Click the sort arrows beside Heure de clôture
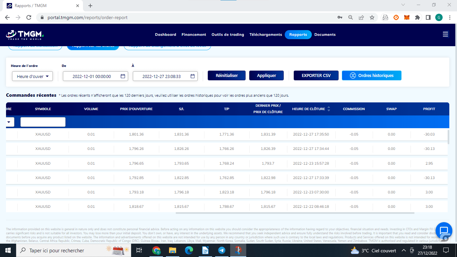The width and height of the screenshot is (457, 257). pyautogui.click(x=329, y=109)
